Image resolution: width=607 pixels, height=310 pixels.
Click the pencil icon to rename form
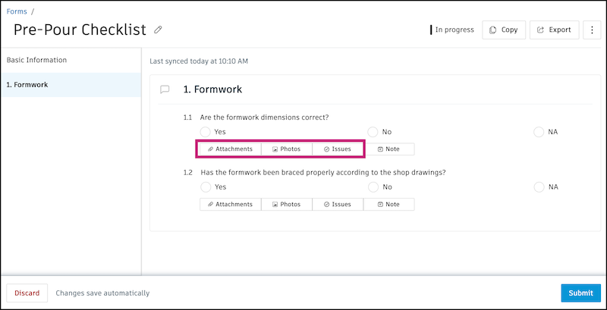pos(158,30)
